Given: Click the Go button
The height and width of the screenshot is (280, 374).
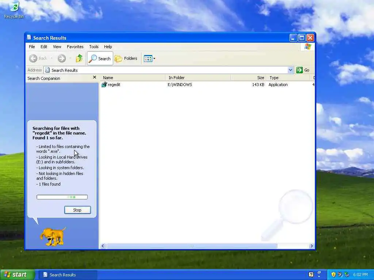Looking at the screenshot, I should pyautogui.click(x=303, y=70).
